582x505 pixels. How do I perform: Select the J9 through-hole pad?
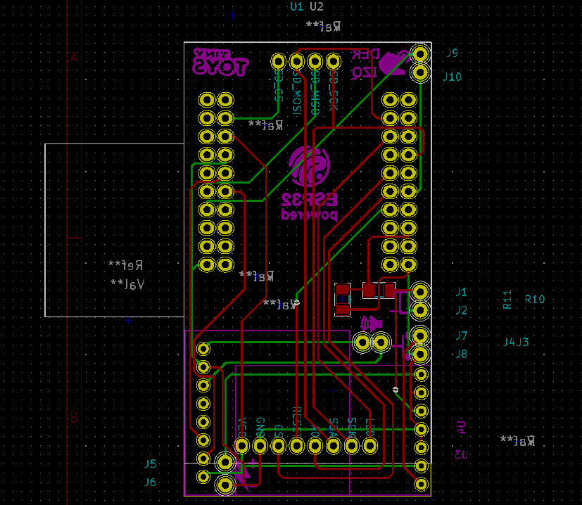point(420,55)
